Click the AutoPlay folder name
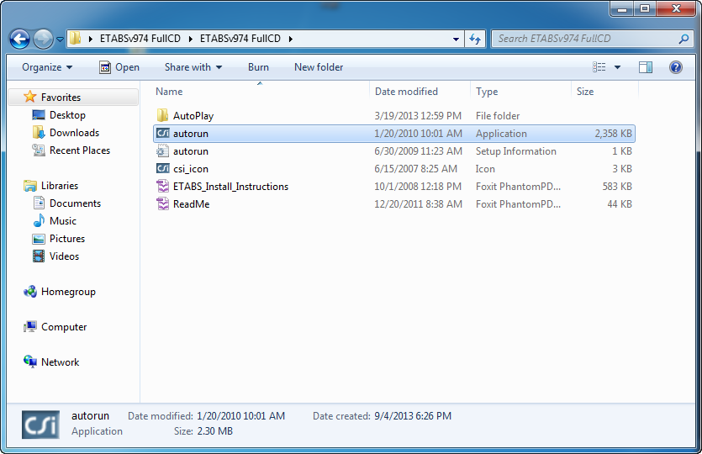This screenshot has height=454, width=702. 193,116
